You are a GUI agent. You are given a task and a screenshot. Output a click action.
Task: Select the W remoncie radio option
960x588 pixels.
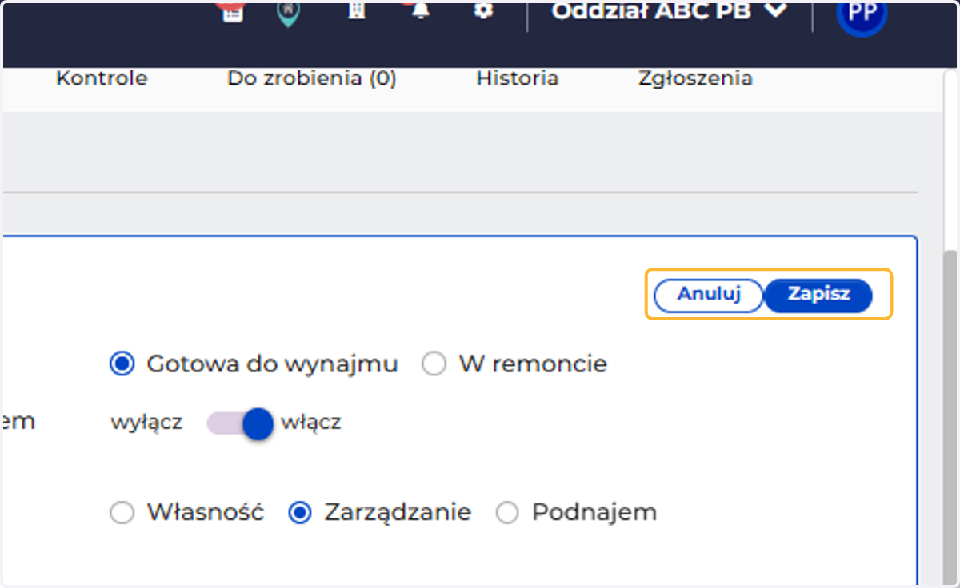[x=434, y=364]
